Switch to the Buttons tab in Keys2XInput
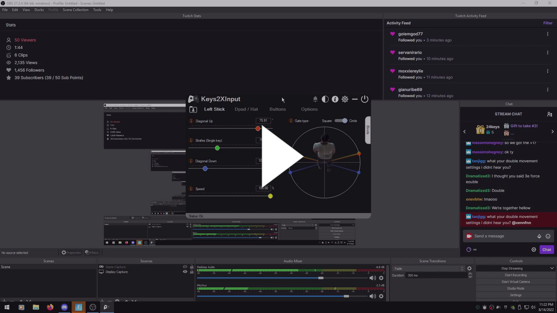557x313 pixels. (x=278, y=109)
